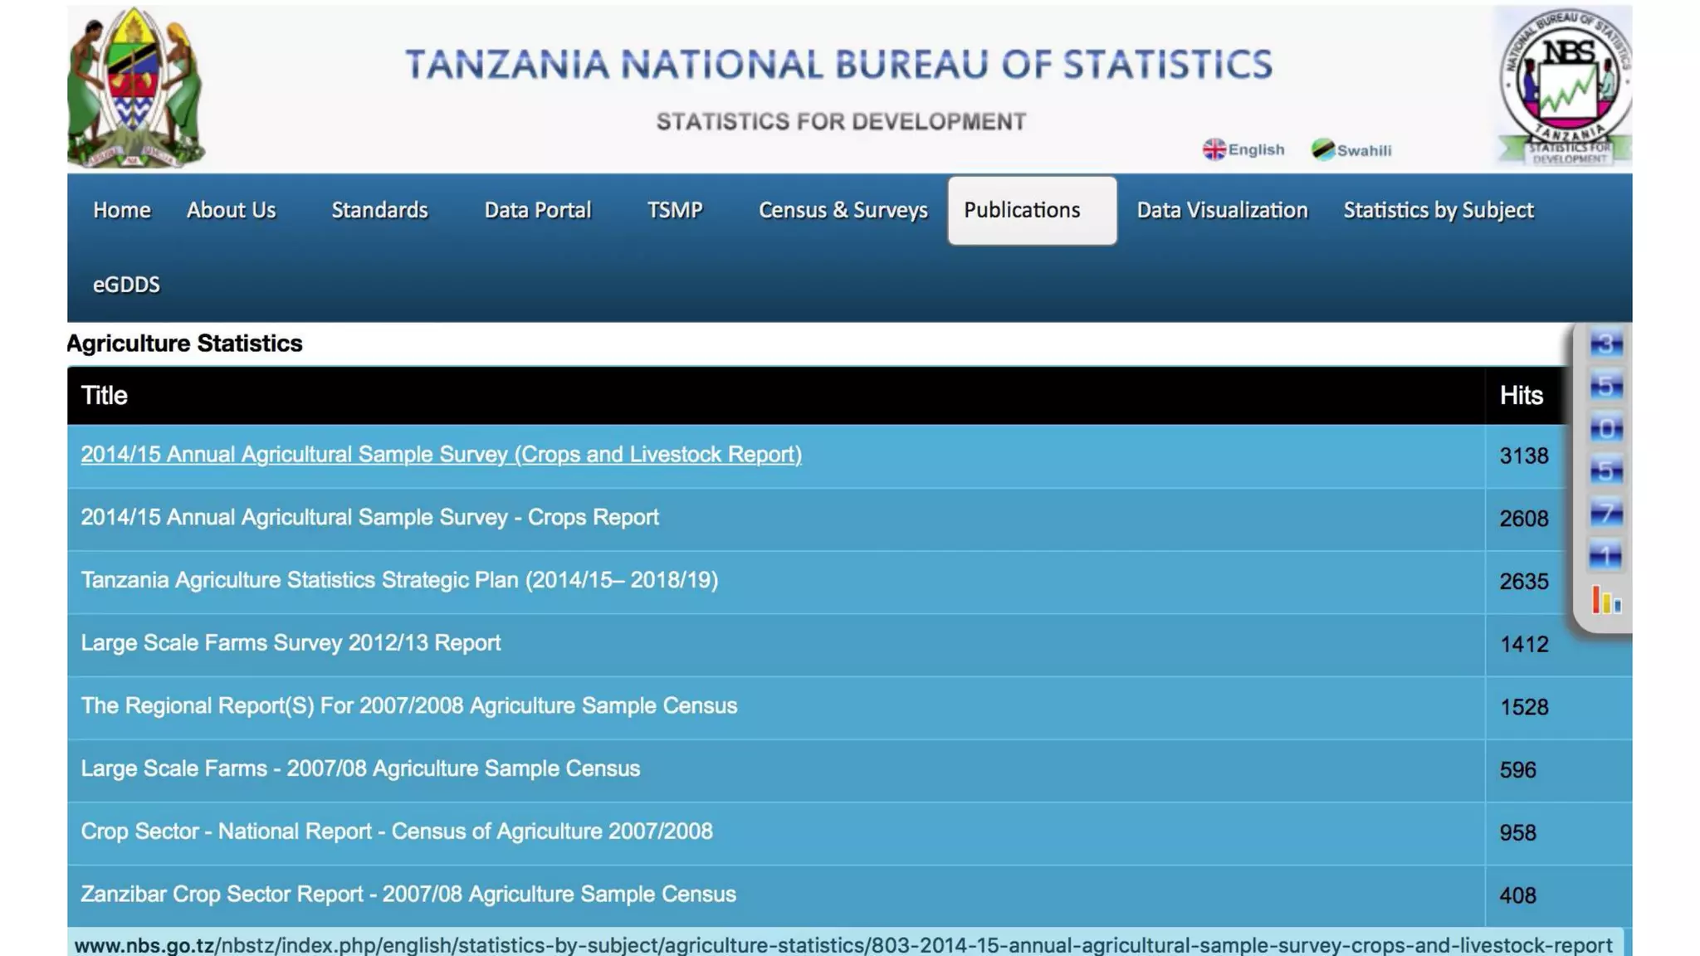Screen dimensions: 1700x956
Task: Select the eGDDS navigation item
Action: coord(126,285)
